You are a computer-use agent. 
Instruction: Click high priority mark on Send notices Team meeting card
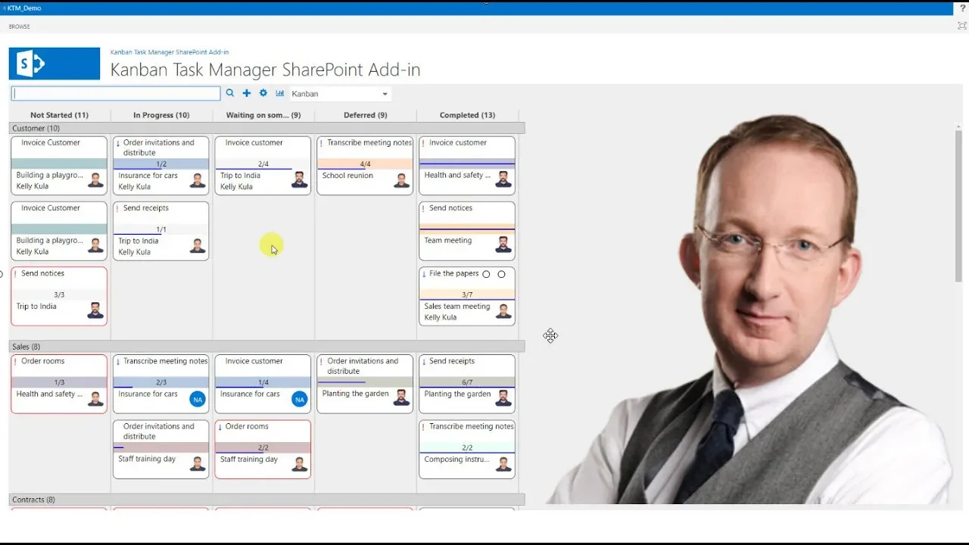coord(424,208)
